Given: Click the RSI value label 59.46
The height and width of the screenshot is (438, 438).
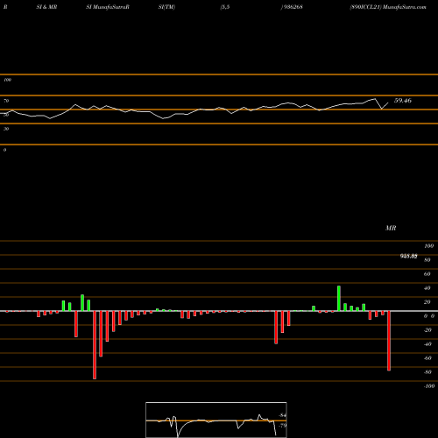Looking at the screenshot, I should coord(403,101).
